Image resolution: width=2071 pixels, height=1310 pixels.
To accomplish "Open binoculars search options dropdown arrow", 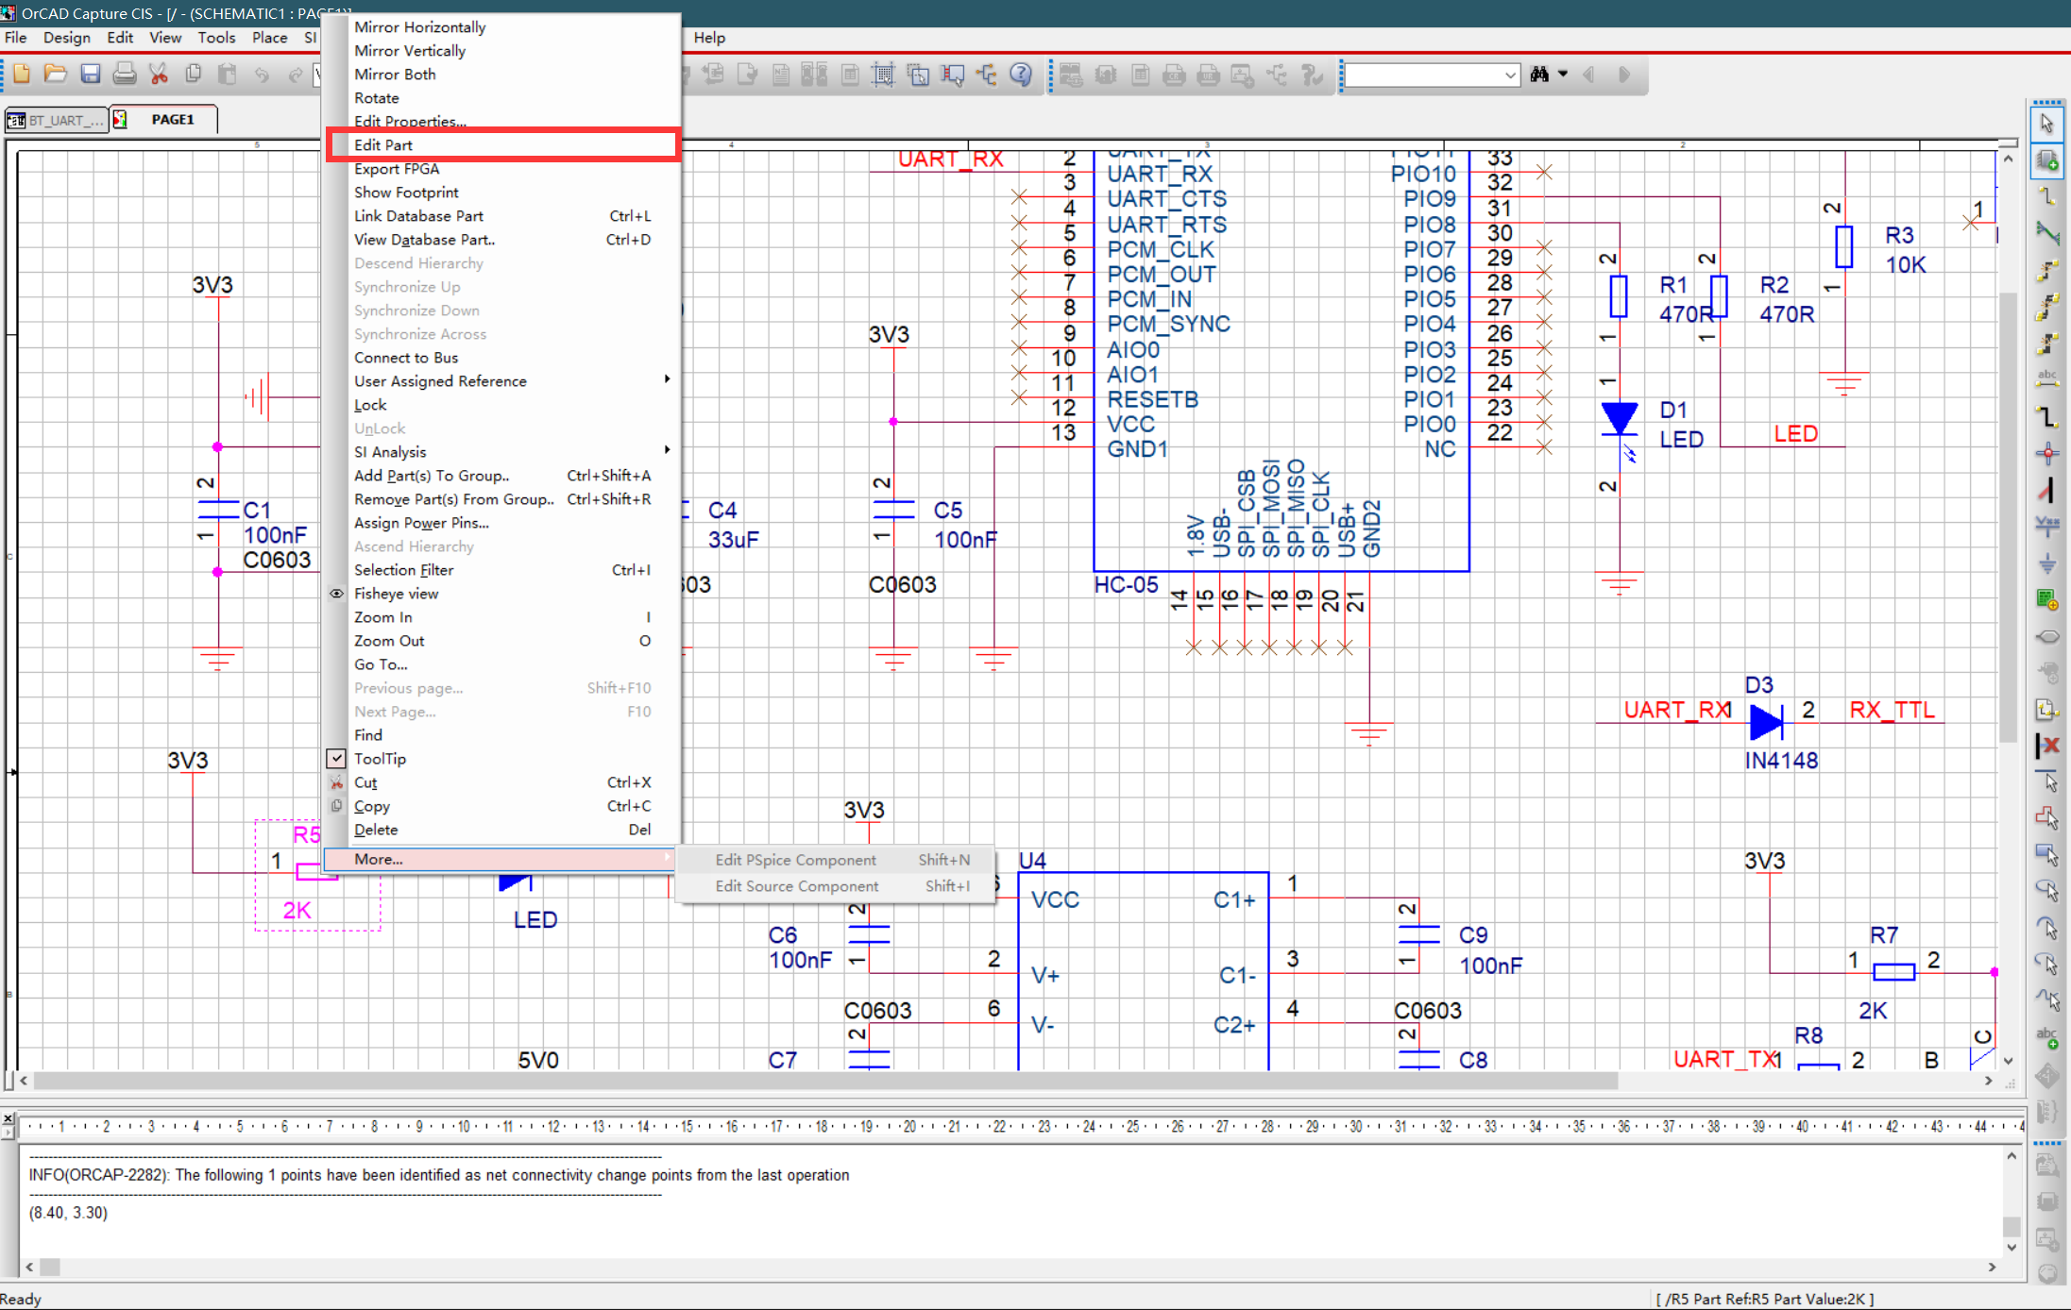I will [1563, 75].
